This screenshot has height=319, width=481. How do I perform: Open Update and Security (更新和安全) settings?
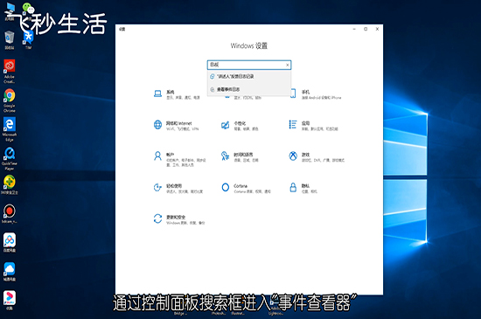click(178, 219)
